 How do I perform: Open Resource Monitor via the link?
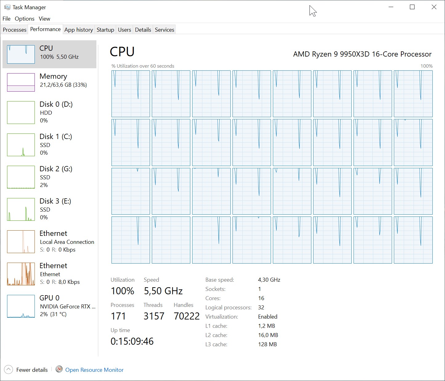(94, 370)
